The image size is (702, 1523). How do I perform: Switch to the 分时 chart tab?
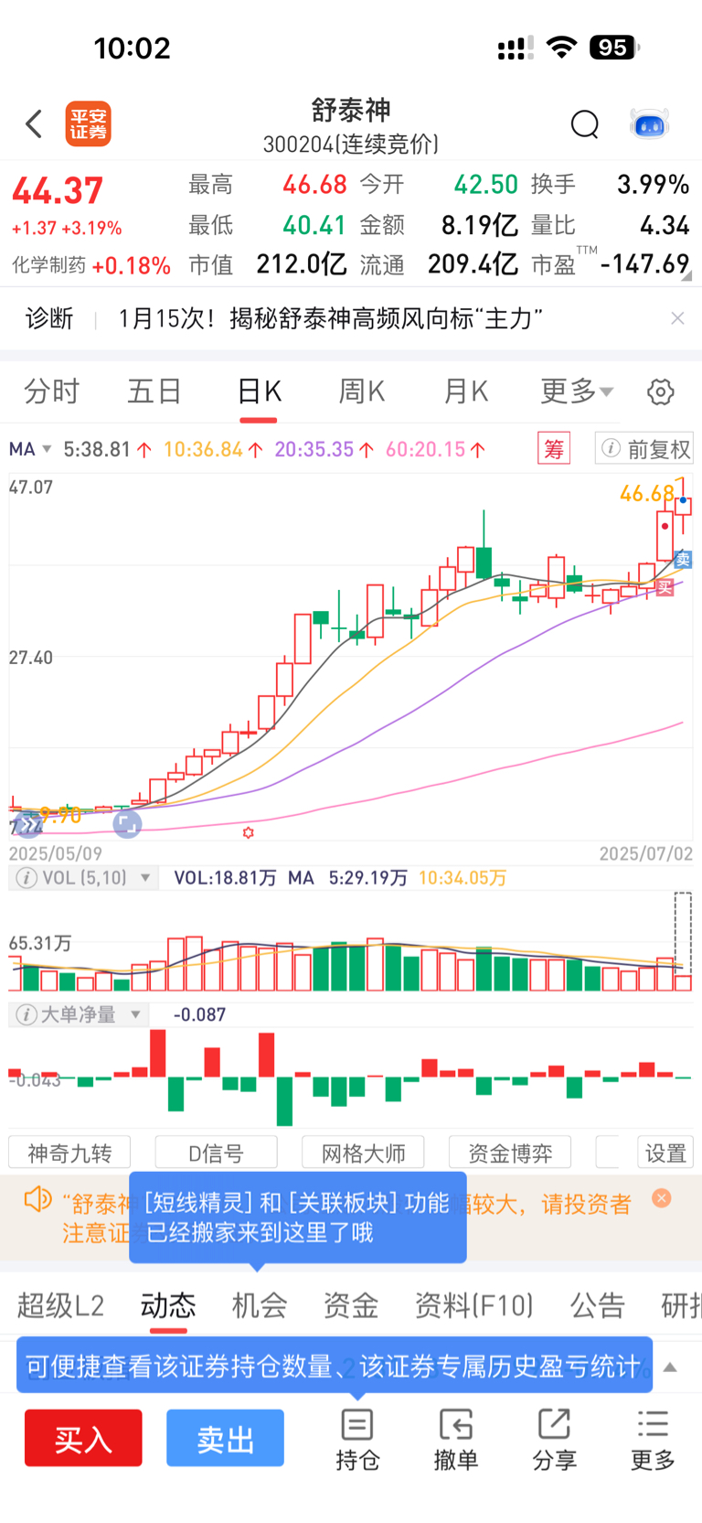click(51, 391)
